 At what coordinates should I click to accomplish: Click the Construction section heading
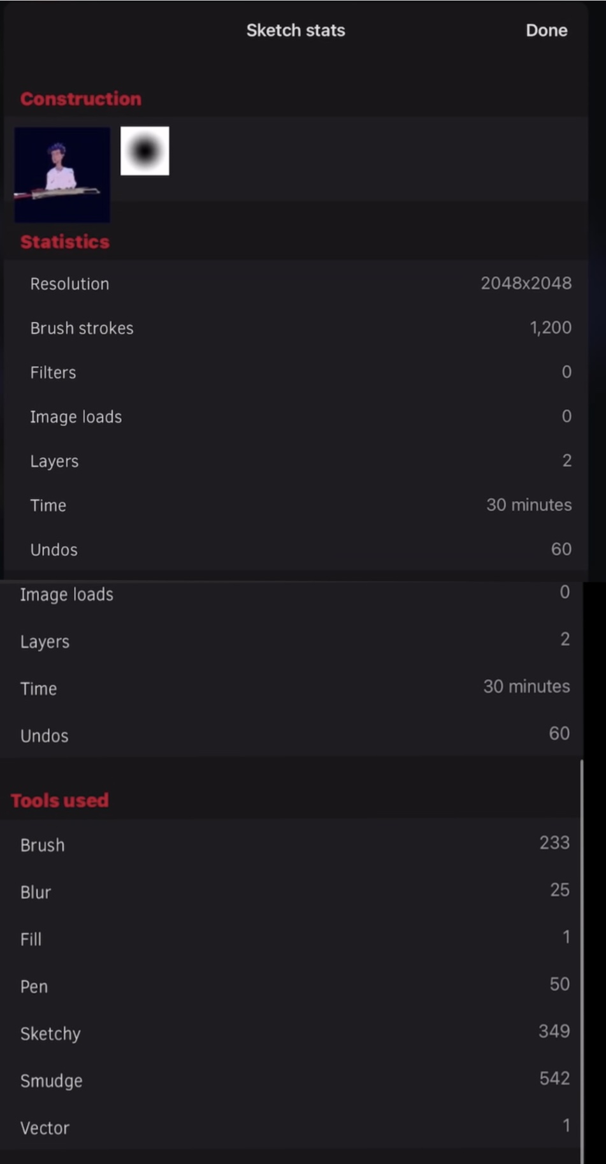pos(81,99)
